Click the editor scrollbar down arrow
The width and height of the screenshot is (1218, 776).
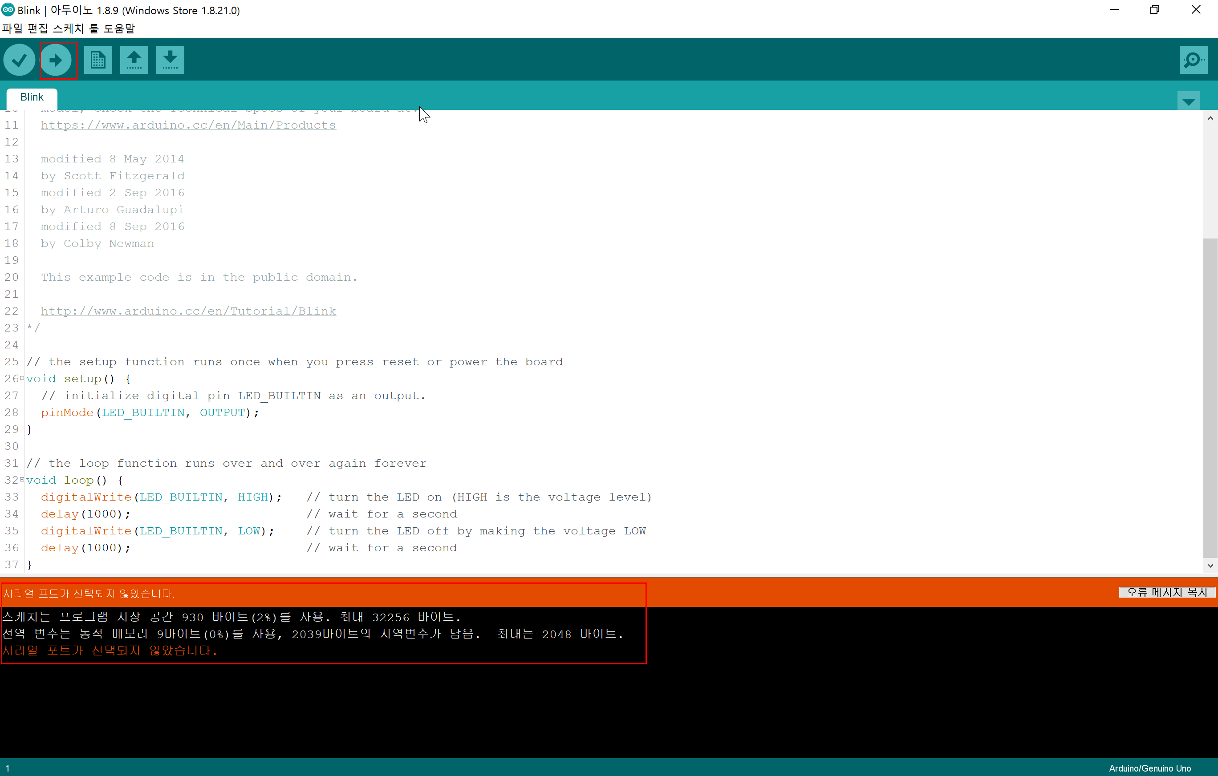click(1210, 565)
